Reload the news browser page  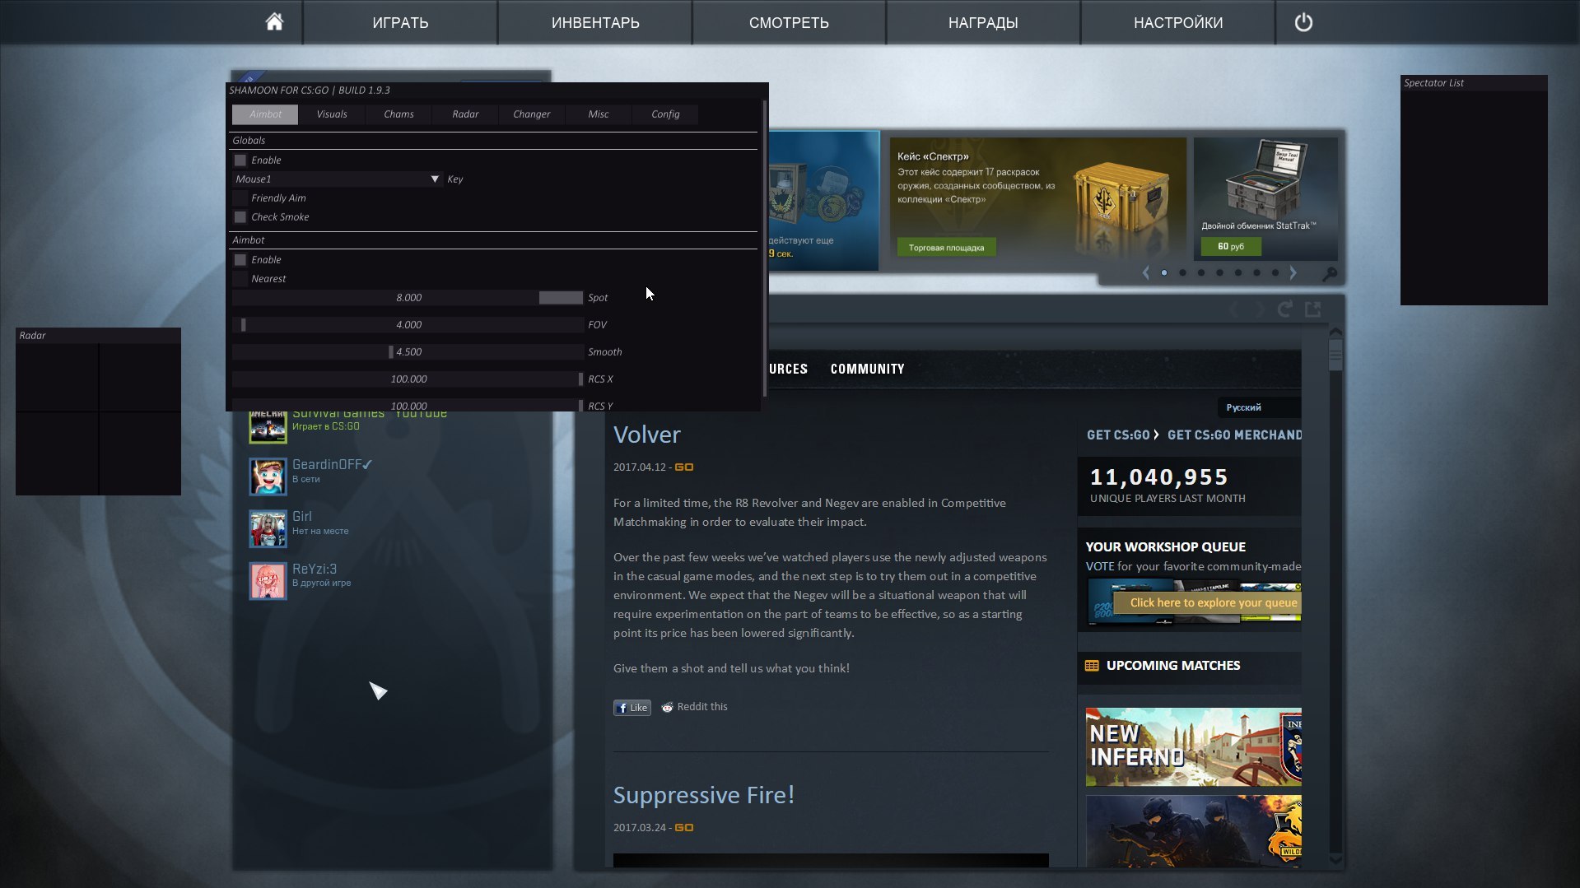pos(1284,309)
